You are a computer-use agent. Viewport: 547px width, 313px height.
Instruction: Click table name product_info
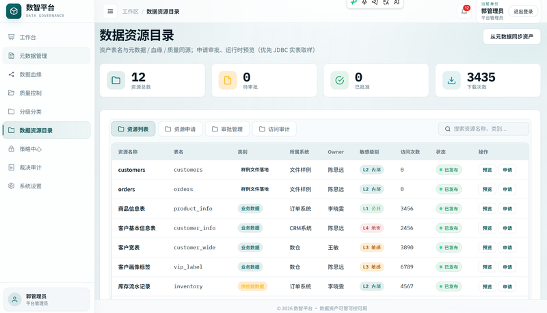point(193,208)
